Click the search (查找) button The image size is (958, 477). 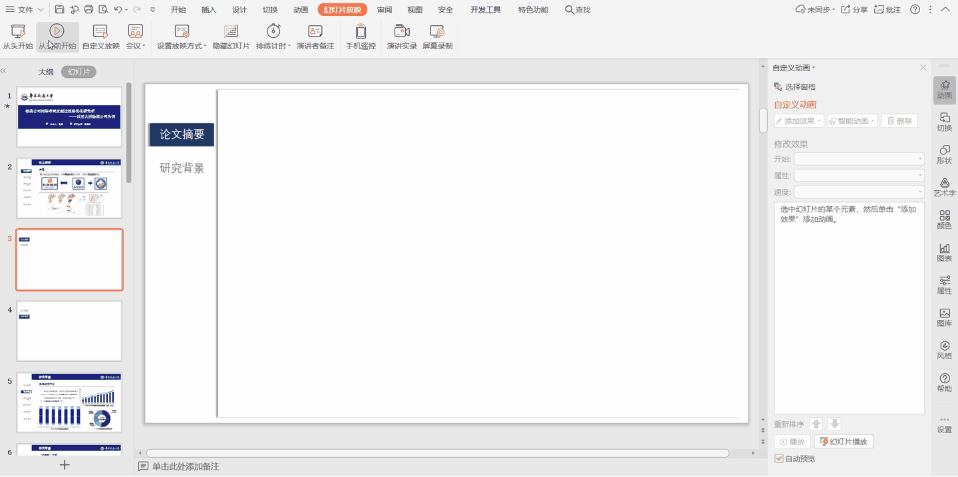(x=577, y=9)
